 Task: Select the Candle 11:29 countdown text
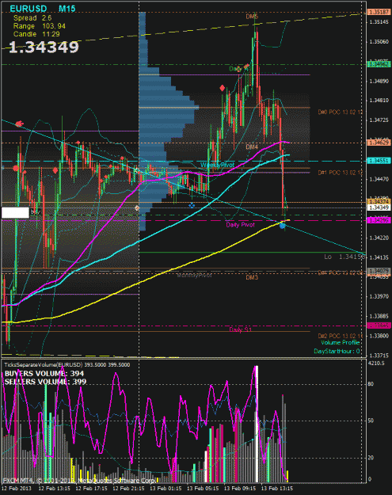36,34
